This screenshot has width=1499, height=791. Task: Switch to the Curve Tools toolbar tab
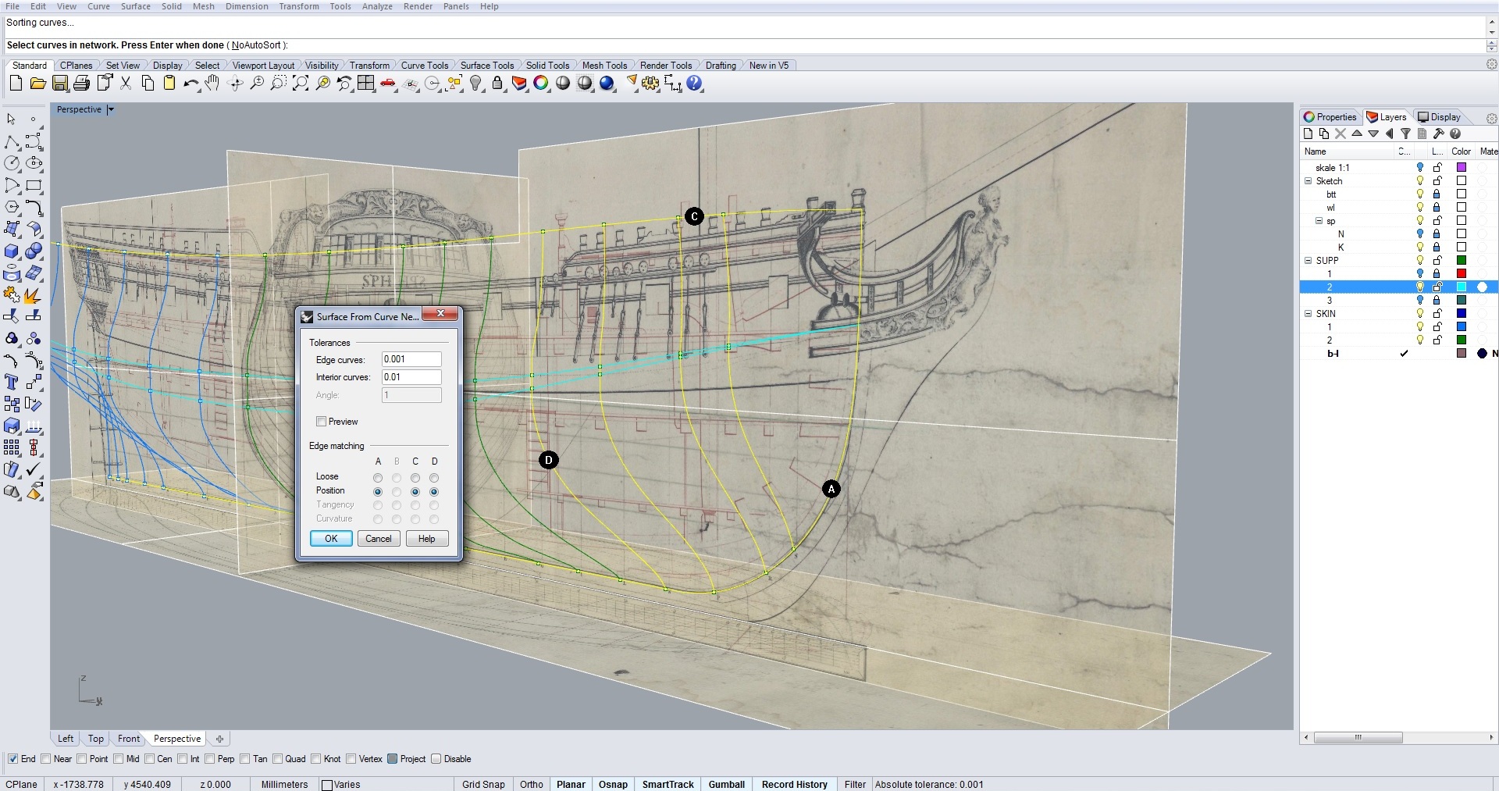pos(424,66)
